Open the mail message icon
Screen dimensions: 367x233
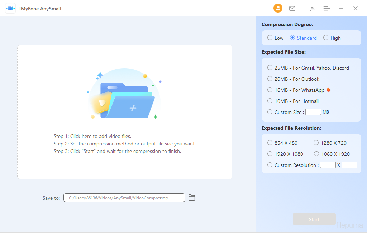292,8
